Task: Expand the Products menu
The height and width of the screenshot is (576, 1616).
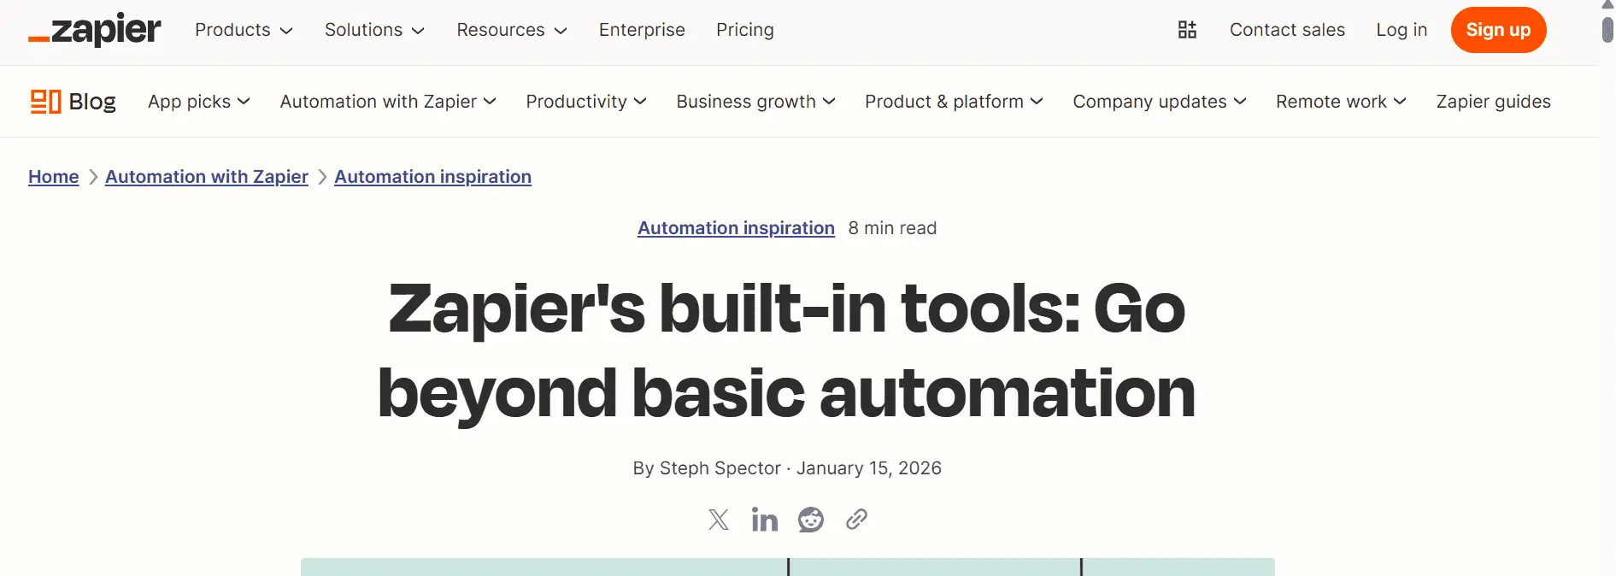Action: click(244, 30)
